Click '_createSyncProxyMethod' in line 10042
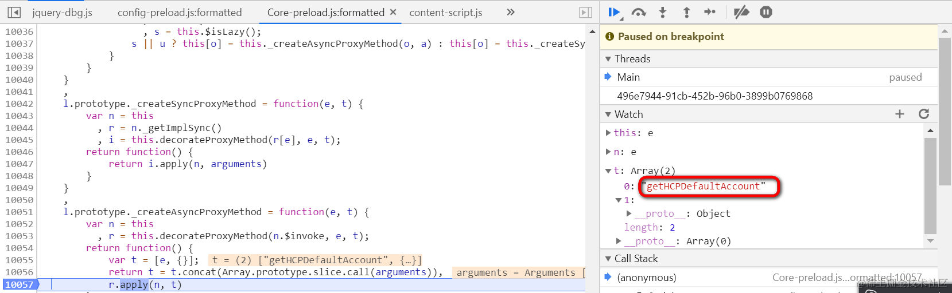This screenshot has width=952, height=293. 194,104
